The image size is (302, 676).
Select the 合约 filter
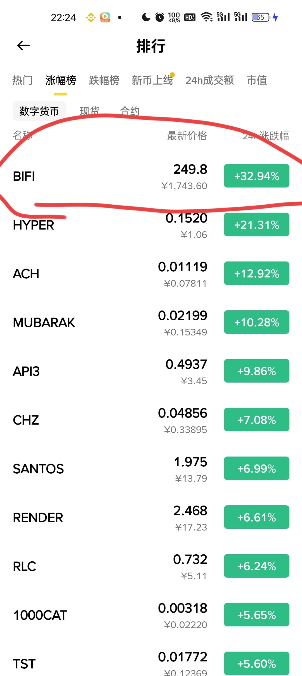pyautogui.click(x=130, y=111)
